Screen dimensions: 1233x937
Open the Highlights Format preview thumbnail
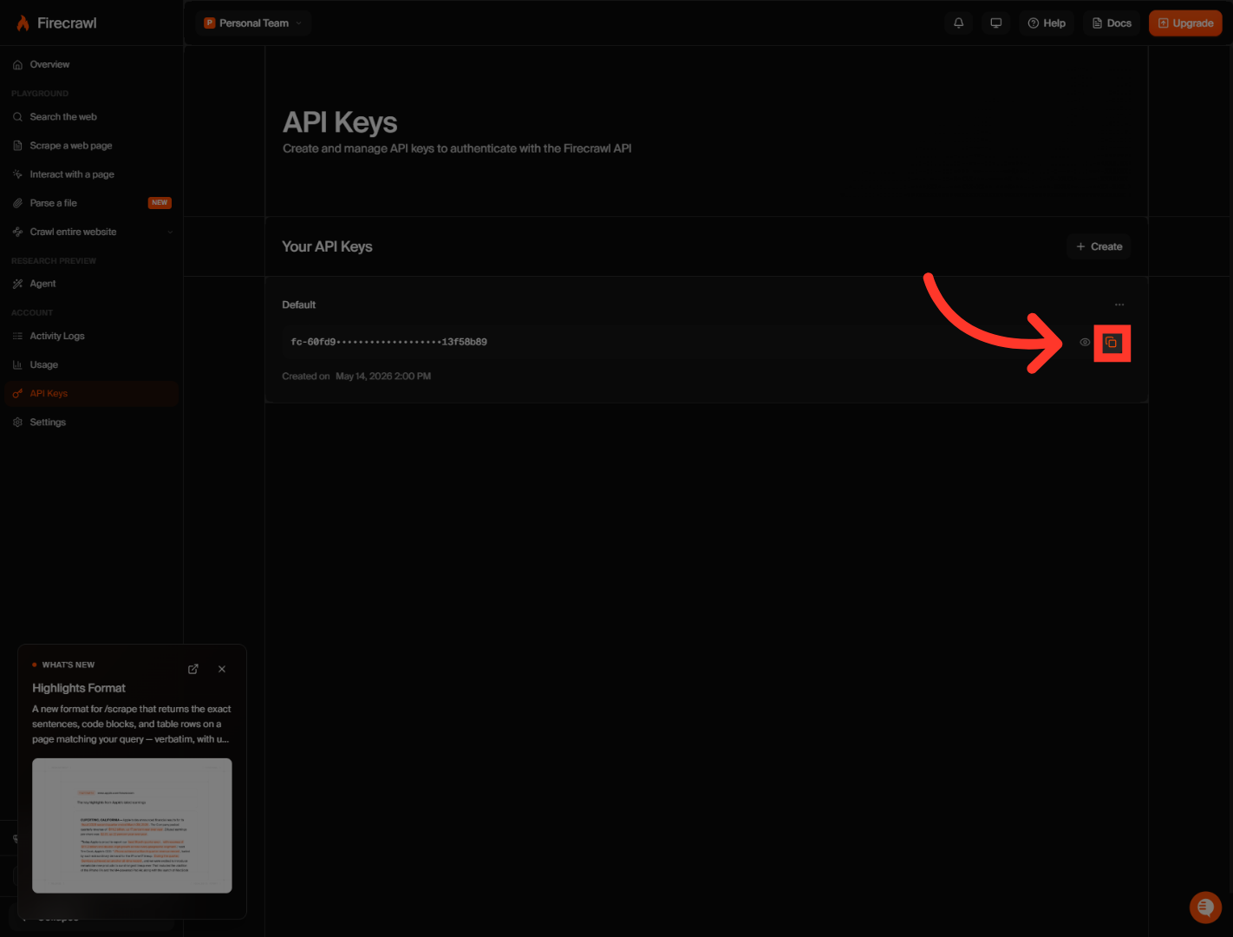click(x=132, y=826)
